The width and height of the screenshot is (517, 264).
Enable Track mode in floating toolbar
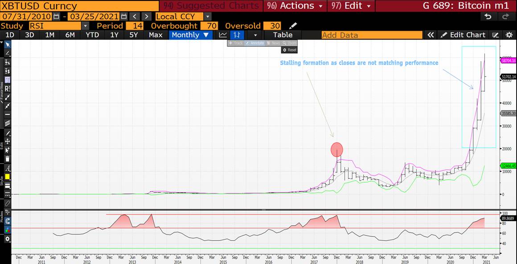point(236,43)
